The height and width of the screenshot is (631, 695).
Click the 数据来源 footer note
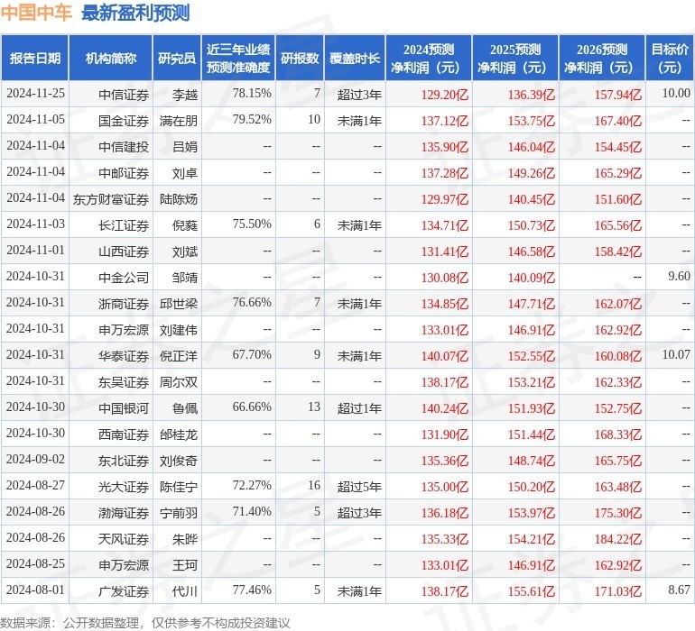[145, 623]
